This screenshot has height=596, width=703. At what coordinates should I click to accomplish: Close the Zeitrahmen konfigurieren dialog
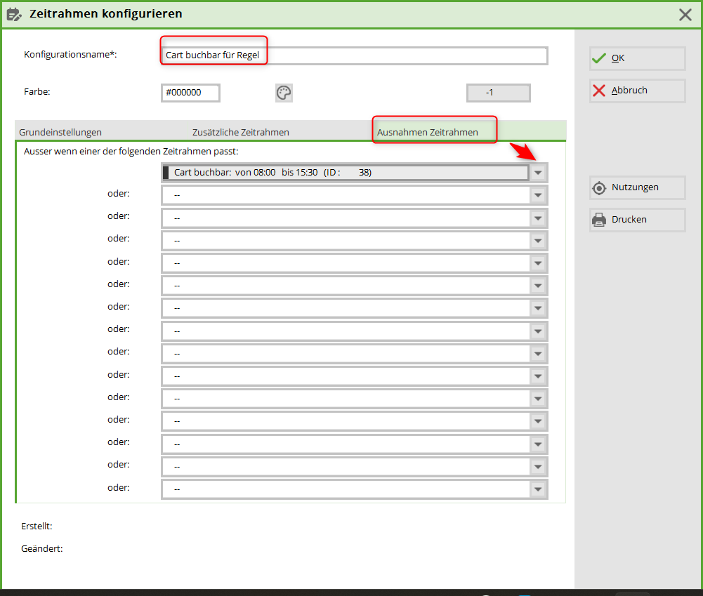pyautogui.click(x=685, y=15)
